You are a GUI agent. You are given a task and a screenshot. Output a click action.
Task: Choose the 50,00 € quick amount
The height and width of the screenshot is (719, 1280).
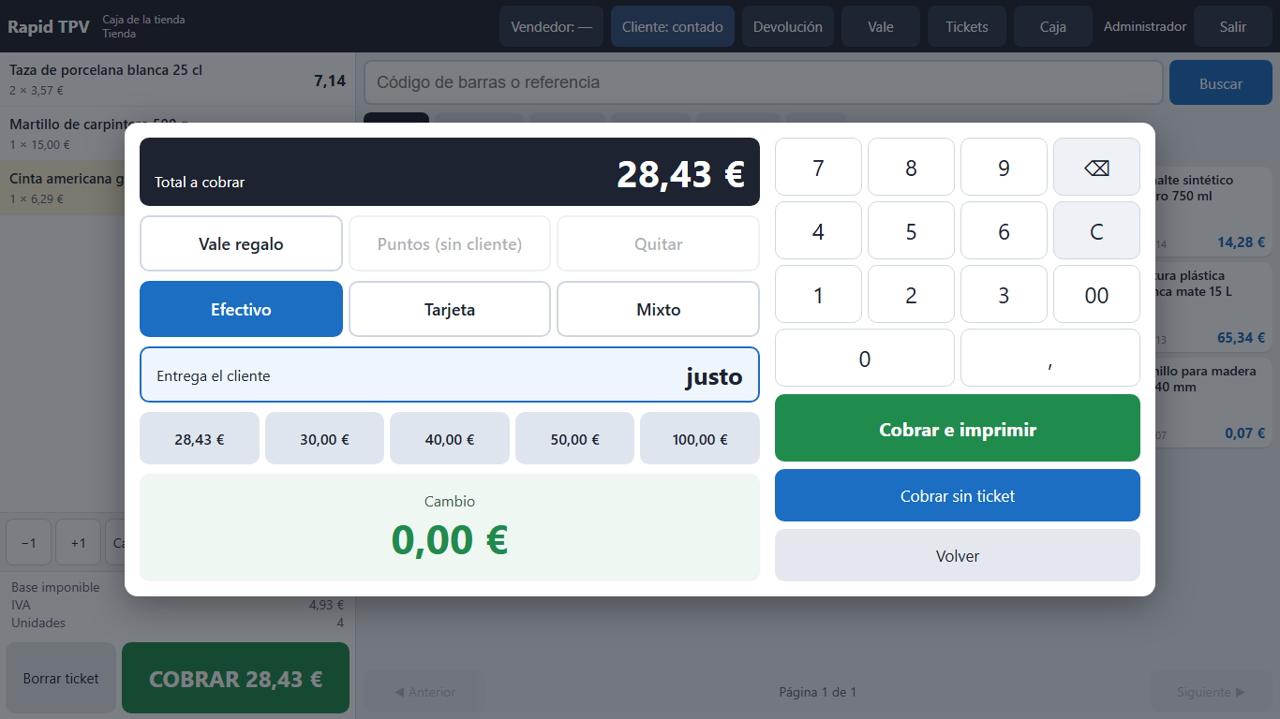tap(574, 438)
